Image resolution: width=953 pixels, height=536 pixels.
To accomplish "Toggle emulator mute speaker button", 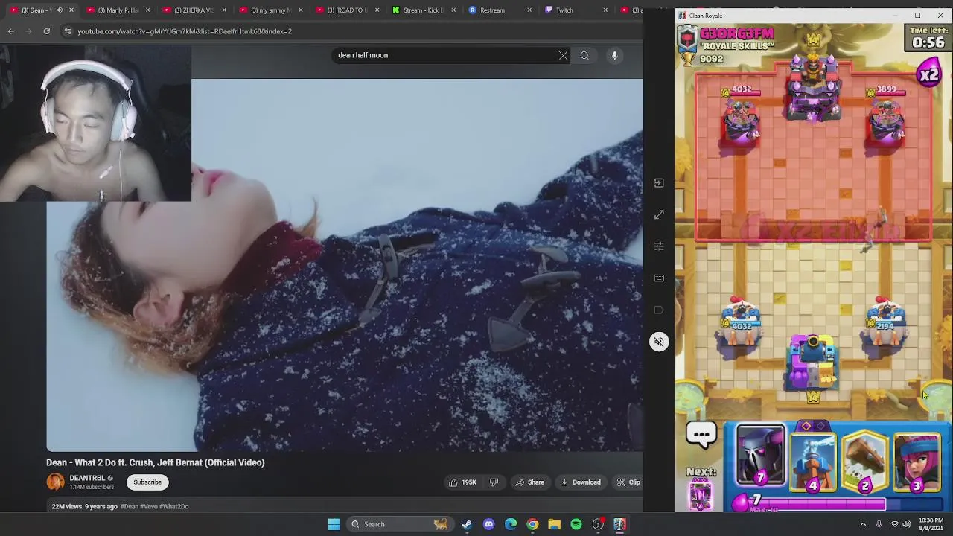I will pos(659,342).
